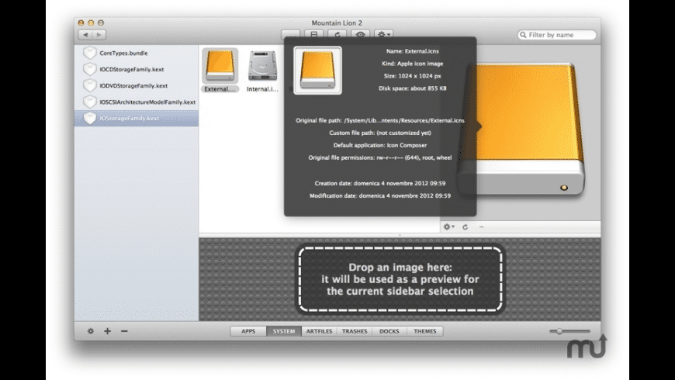Click the Kind: Apple icon image text
The height and width of the screenshot is (380, 675).
coord(413,64)
